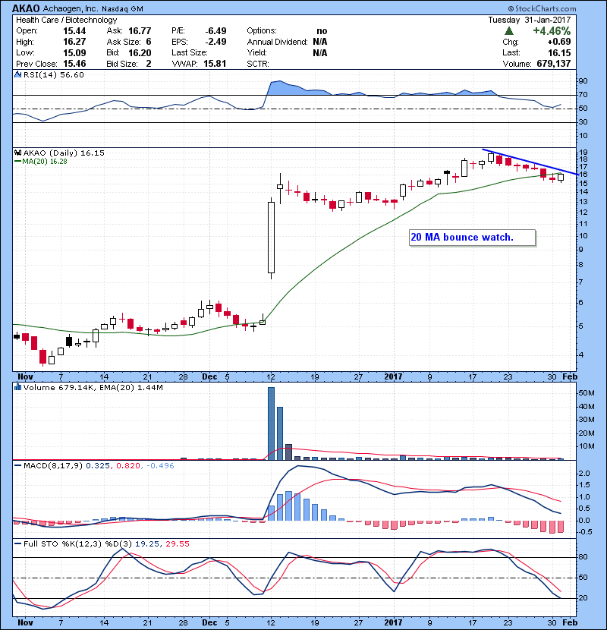607x630 pixels.
Task: Click the candlestick legend icon beside AKAO (Daily)
Action: pos(17,153)
